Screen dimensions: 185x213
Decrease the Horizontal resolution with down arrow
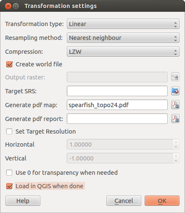[176, 147]
